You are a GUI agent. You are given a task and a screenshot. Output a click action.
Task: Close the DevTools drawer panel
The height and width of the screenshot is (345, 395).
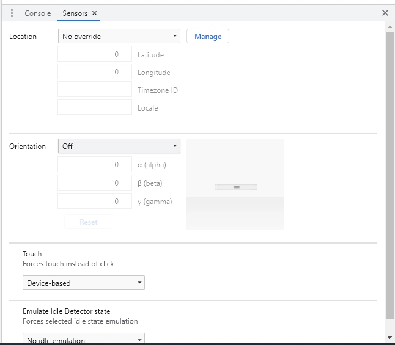(x=385, y=13)
